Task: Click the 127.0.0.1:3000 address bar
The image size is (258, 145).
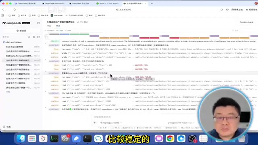Action: tap(123, 10)
